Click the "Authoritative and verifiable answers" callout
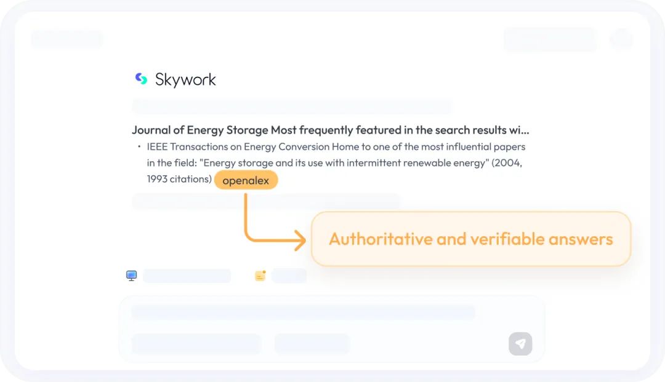Screen dimensions: 665x382 [x=471, y=239]
